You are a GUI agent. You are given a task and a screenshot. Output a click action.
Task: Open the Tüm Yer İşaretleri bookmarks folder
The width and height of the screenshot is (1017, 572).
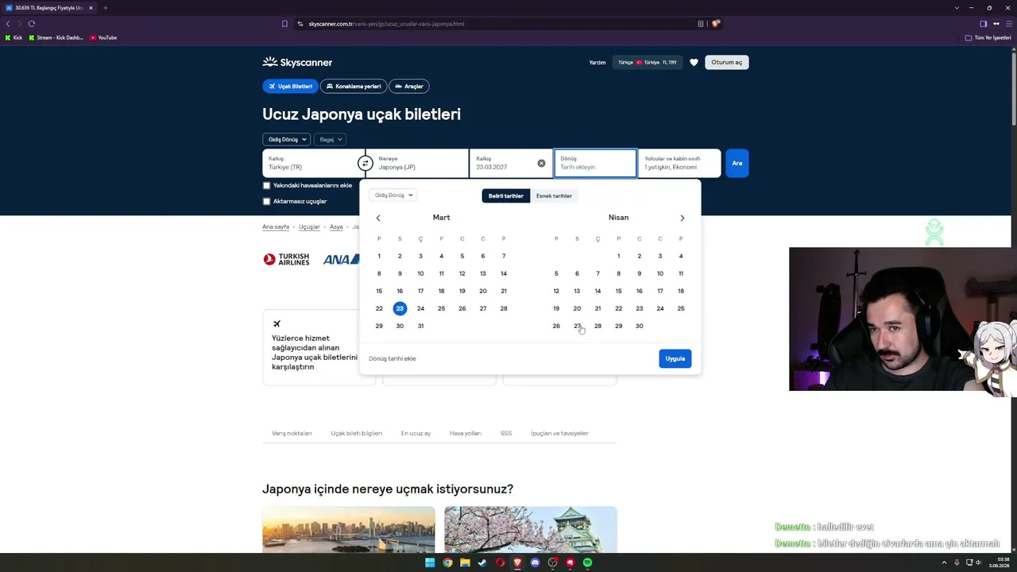point(988,37)
